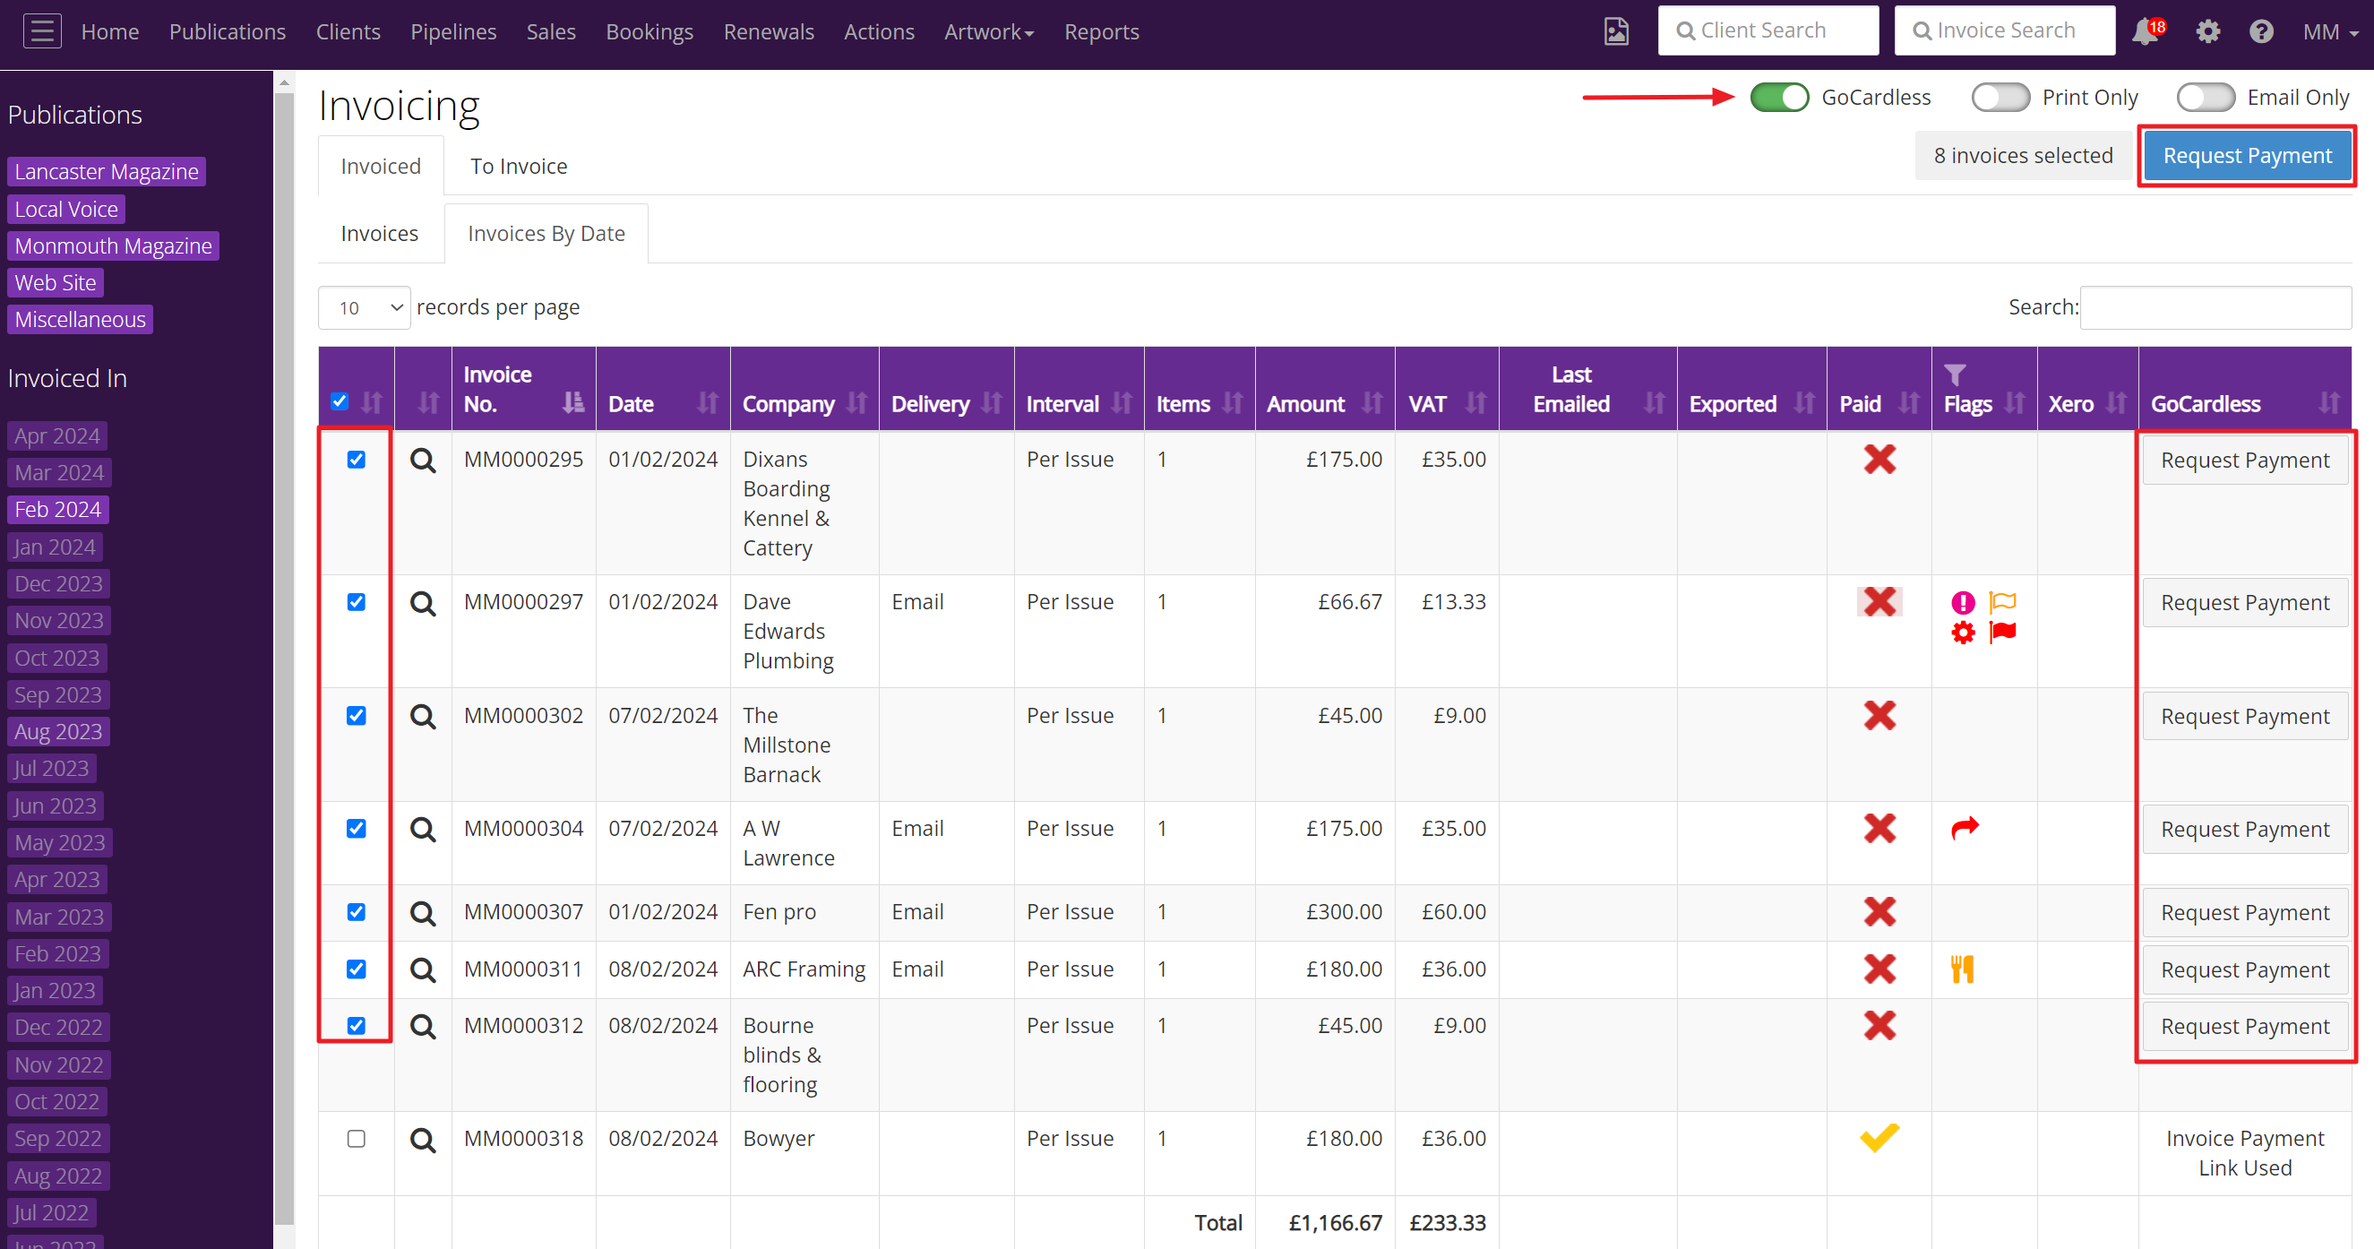
Task: Click the Client Search field
Action: tap(1768, 30)
